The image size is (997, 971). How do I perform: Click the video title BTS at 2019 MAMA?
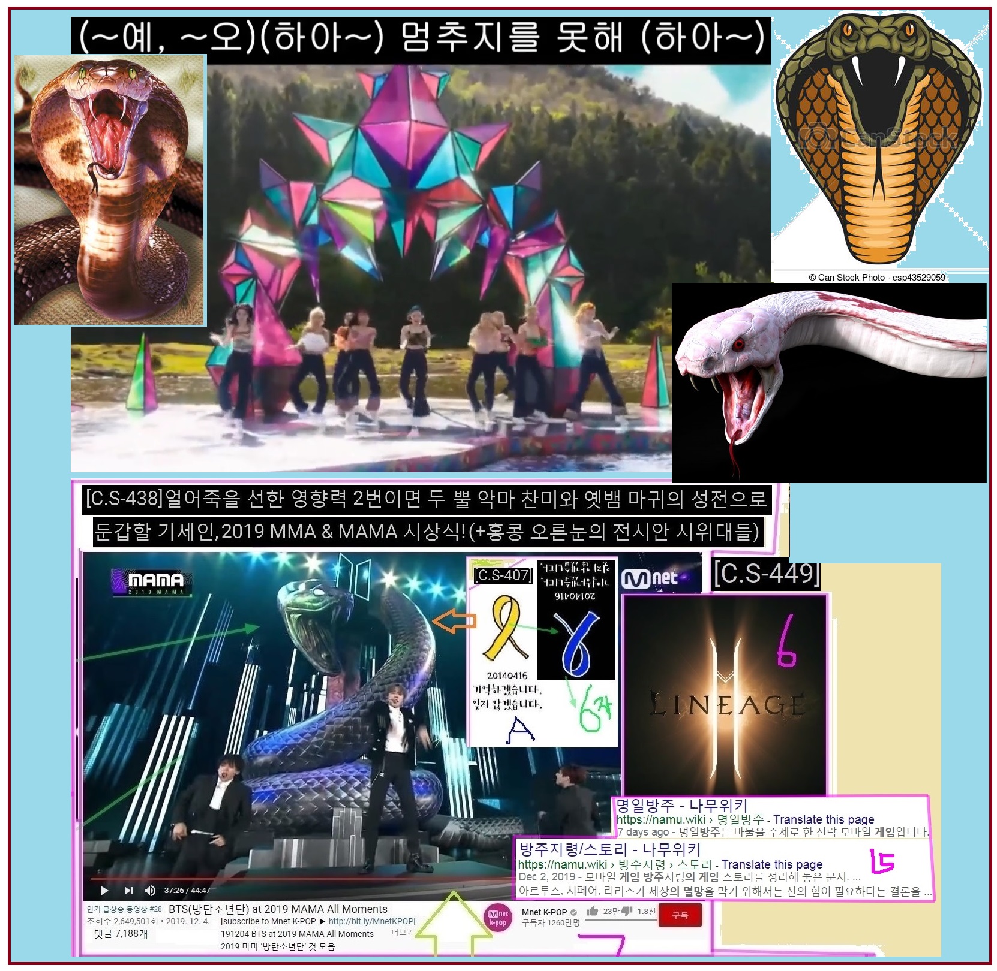278,909
